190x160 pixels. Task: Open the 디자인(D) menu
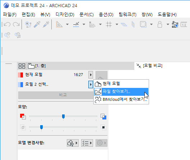[x=65, y=15]
